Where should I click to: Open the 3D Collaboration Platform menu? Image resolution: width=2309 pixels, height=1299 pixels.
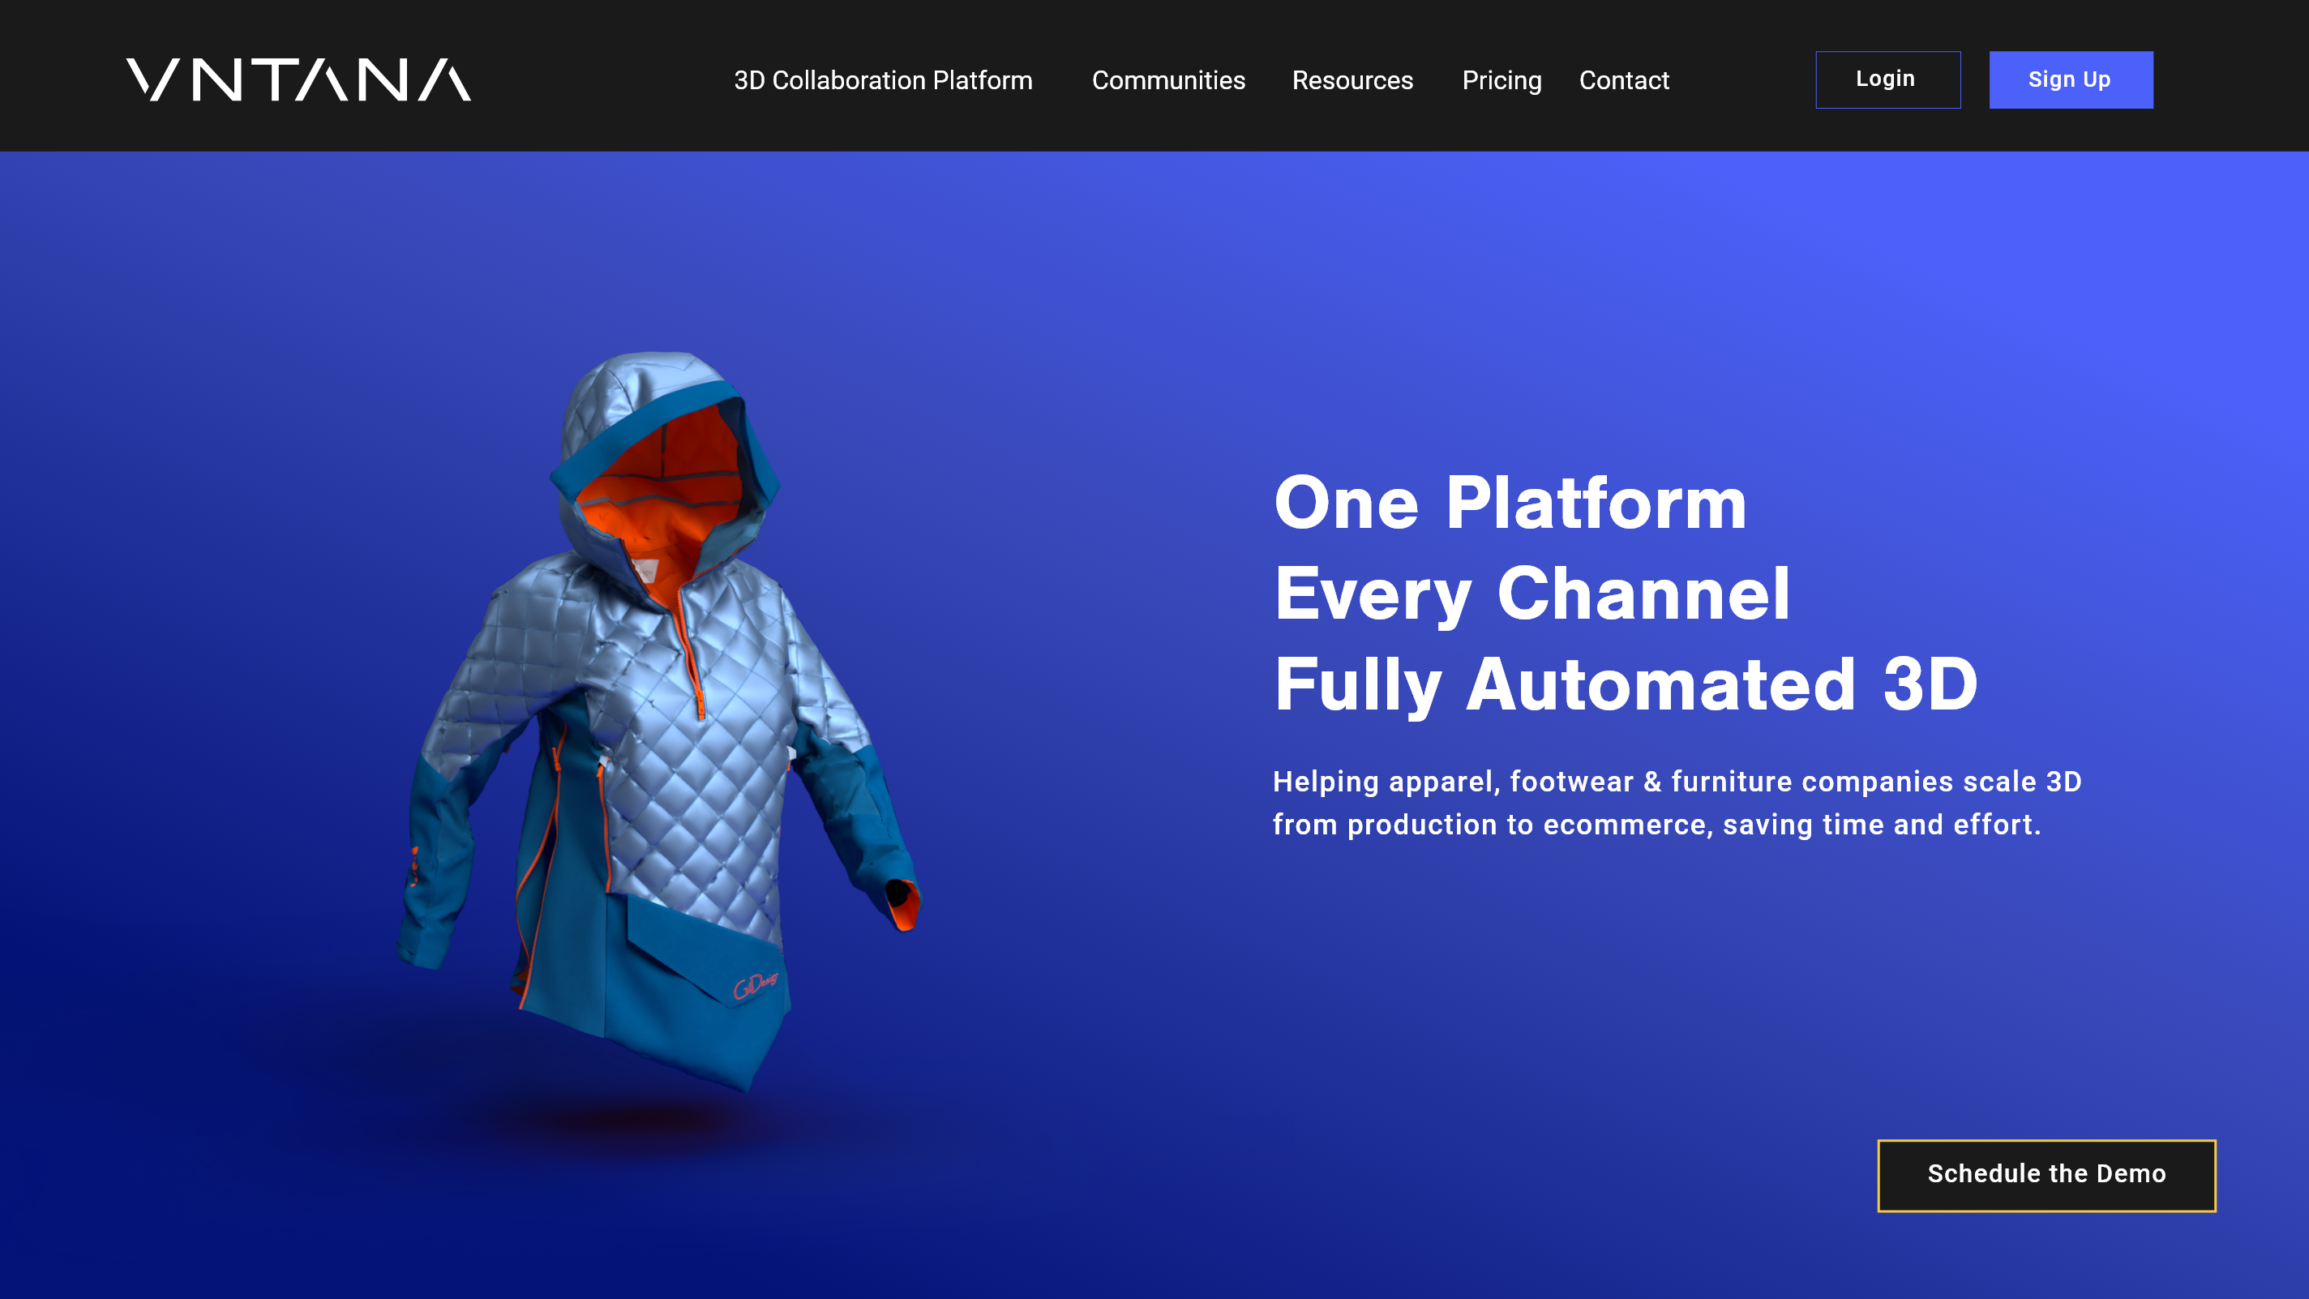(x=883, y=81)
